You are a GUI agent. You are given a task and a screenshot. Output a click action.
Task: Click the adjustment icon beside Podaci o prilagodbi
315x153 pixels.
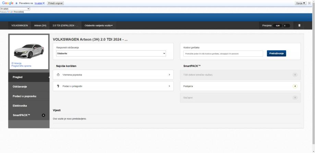coord(58,86)
